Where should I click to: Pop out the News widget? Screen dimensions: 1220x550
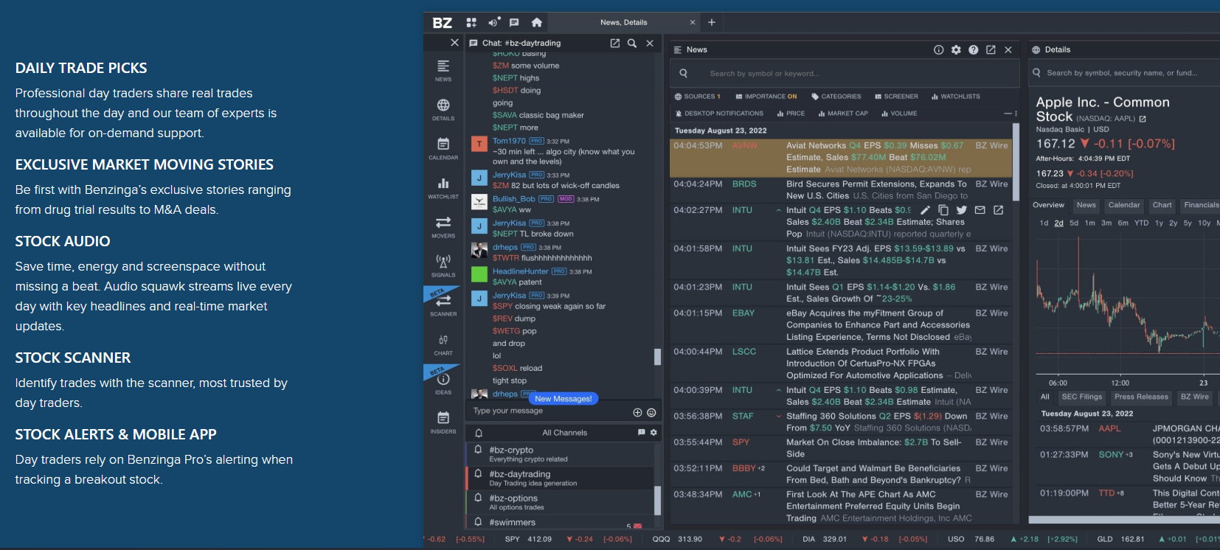click(991, 49)
